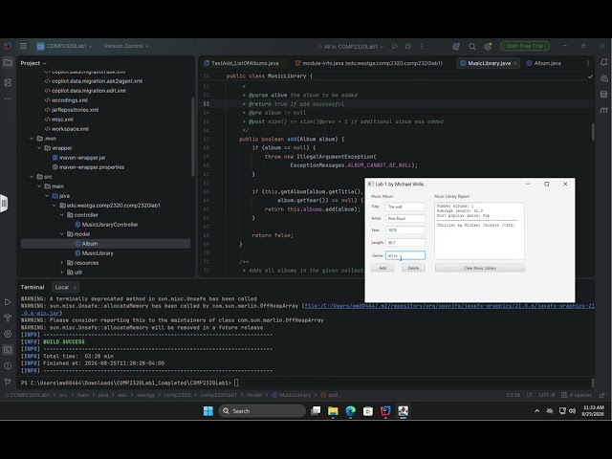Click the Delete button in Lab 1 window

point(413,268)
